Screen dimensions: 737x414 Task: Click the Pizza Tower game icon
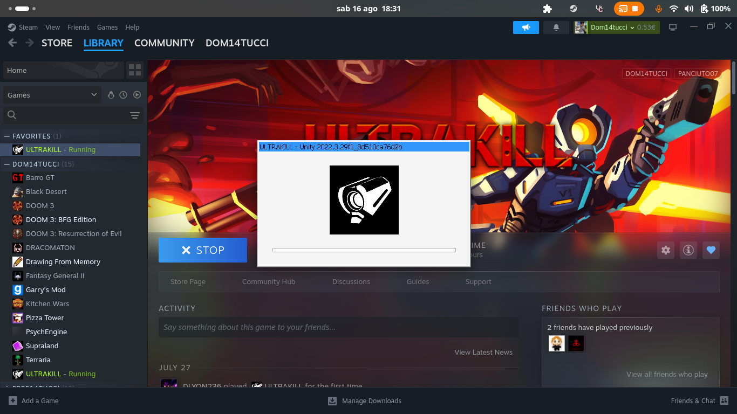click(18, 318)
